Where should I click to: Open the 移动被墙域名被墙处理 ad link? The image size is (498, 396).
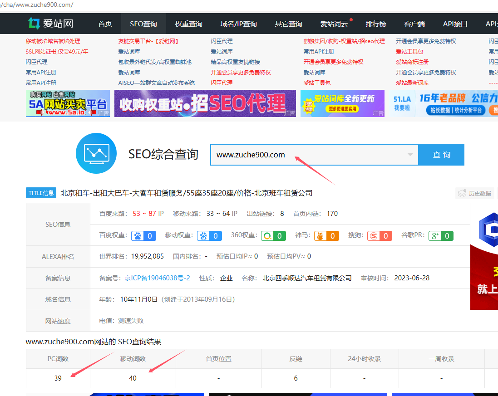click(53, 41)
